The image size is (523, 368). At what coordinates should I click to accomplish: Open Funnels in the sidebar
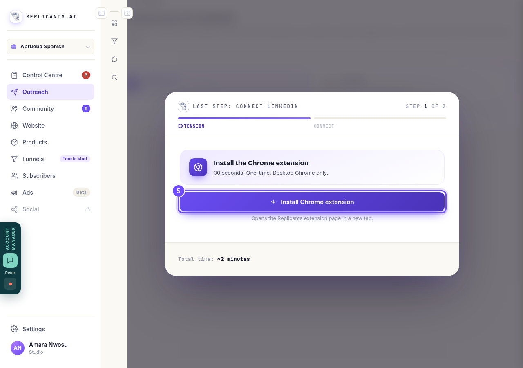(50, 159)
